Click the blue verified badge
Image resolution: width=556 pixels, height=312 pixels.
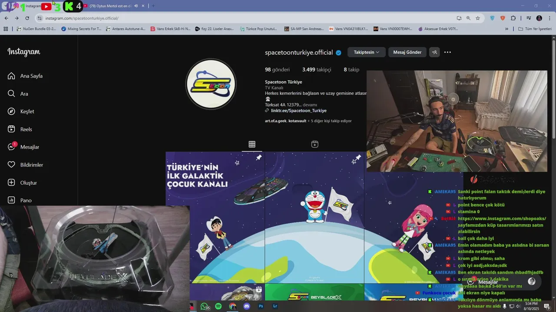338,52
